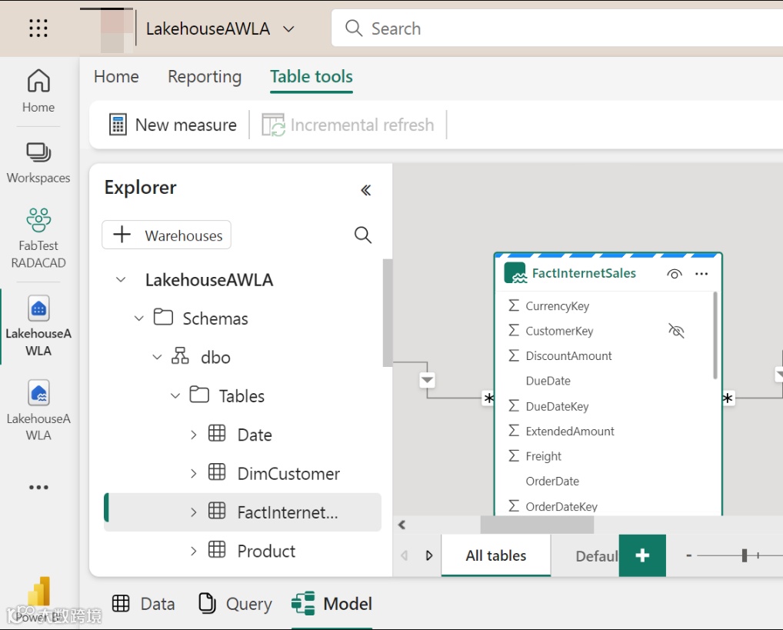Collapse the LakehouseAWLA tree node

121,279
